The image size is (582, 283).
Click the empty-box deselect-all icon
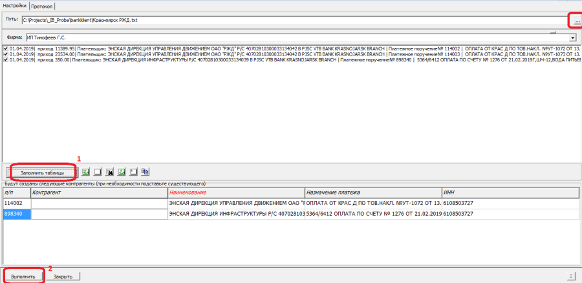click(x=98, y=173)
